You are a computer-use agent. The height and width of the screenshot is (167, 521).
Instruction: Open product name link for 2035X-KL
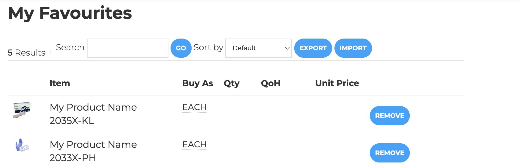click(93, 107)
